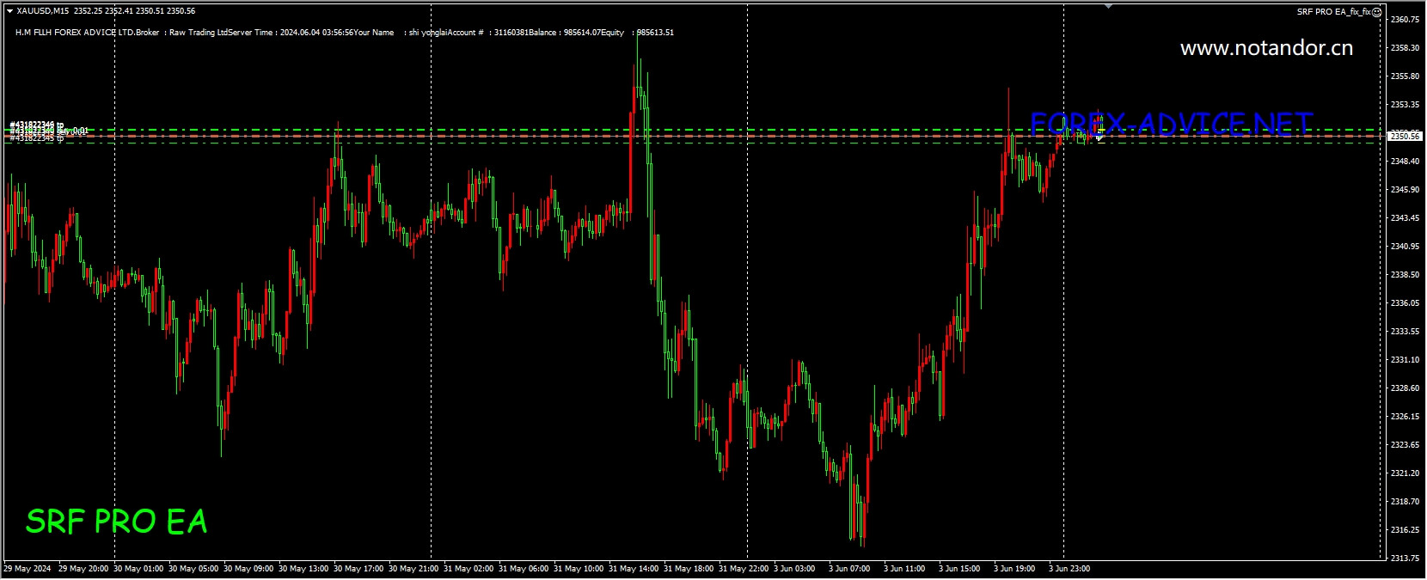Image resolution: width=1427 pixels, height=580 pixels.
Task: Click the Balance value 985614.07
Action: (580, 33)
